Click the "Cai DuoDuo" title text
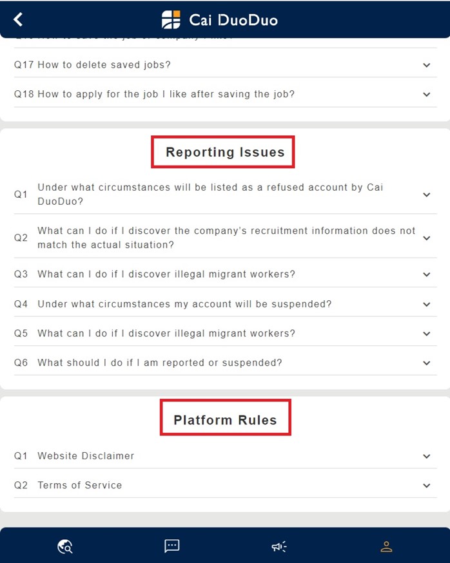The width and height of the screenshot is (450, 563). point(233,20)
